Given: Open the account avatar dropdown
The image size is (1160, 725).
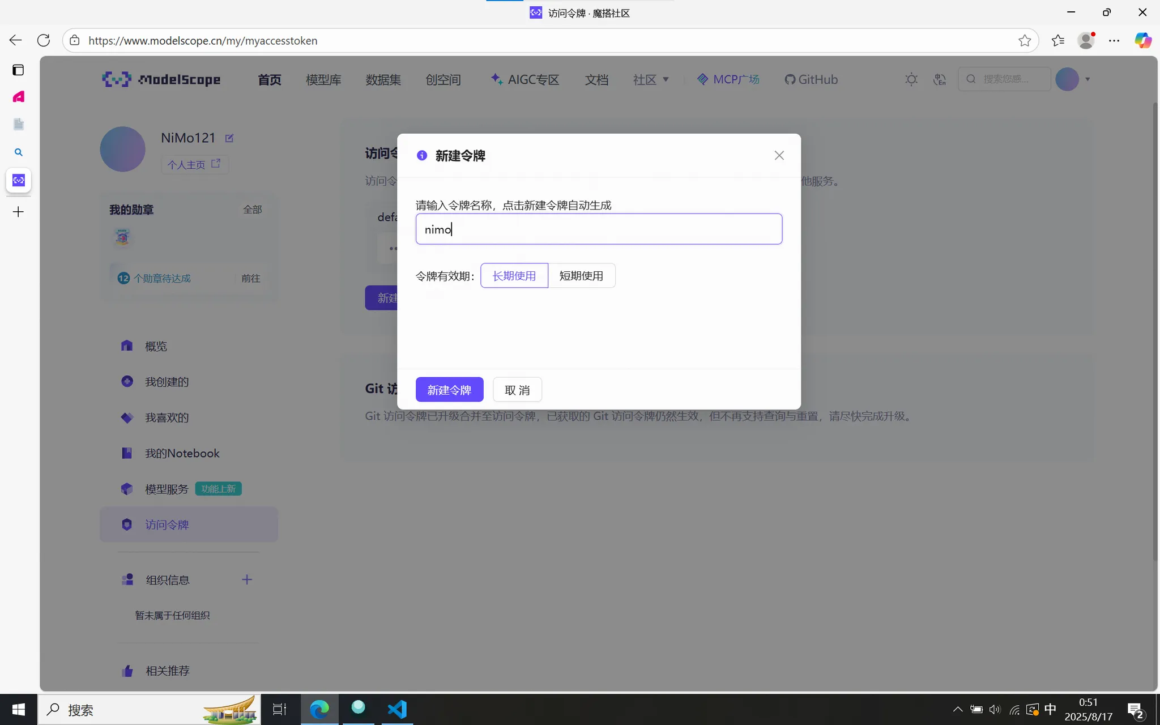Looking at the screenshot, I should tap(1072, 79).
